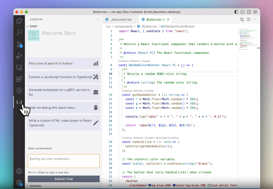This screenshot has width=273, height=189.
Task: Toggle the secondary sidebar visibility
Action: pos(249,12)
